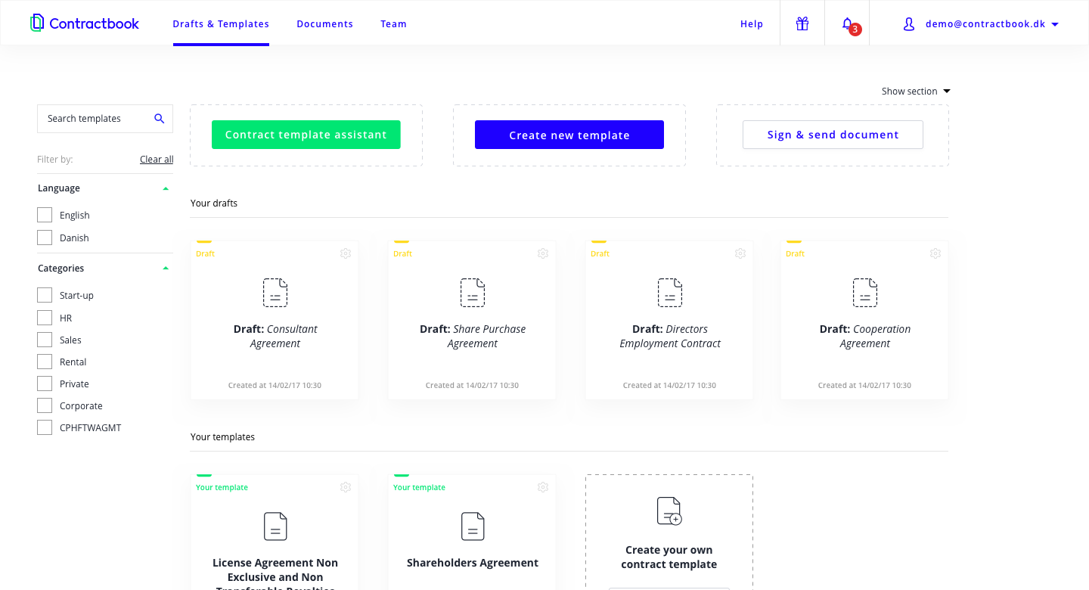The height and width of the screenshot is (590, 1089).
Task: Check the Start-up category filter
Action: coord(45,295)
